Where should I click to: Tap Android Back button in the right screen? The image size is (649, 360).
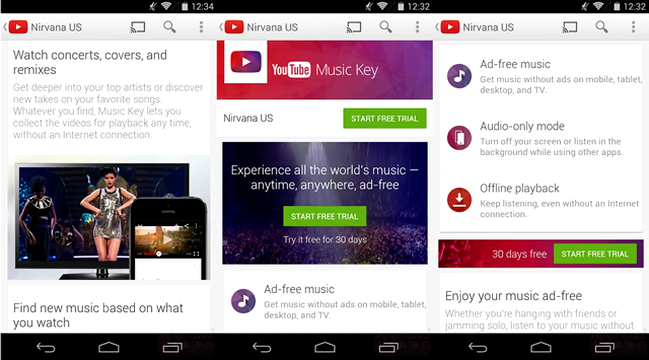(x=478, y=348)
